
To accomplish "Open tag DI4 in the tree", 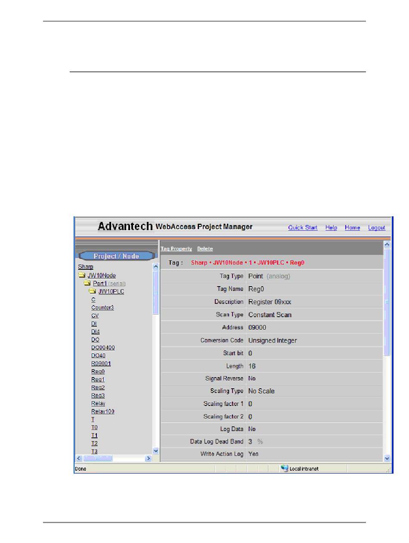I will [x=95, y=331].
